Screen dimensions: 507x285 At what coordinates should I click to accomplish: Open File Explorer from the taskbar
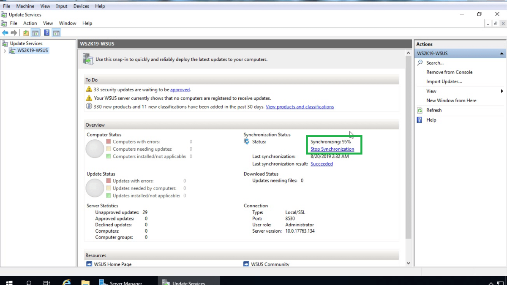85,282
